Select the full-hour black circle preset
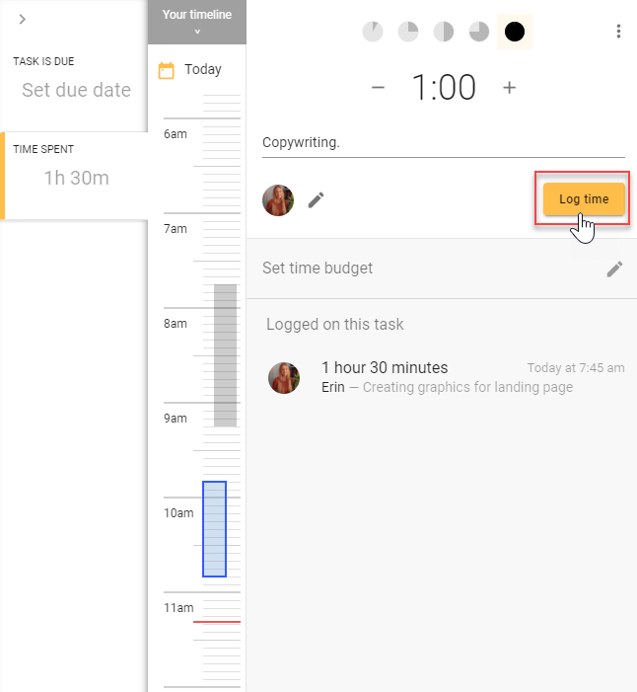Viewport: 637px width, 692px height. pos(515,32)
